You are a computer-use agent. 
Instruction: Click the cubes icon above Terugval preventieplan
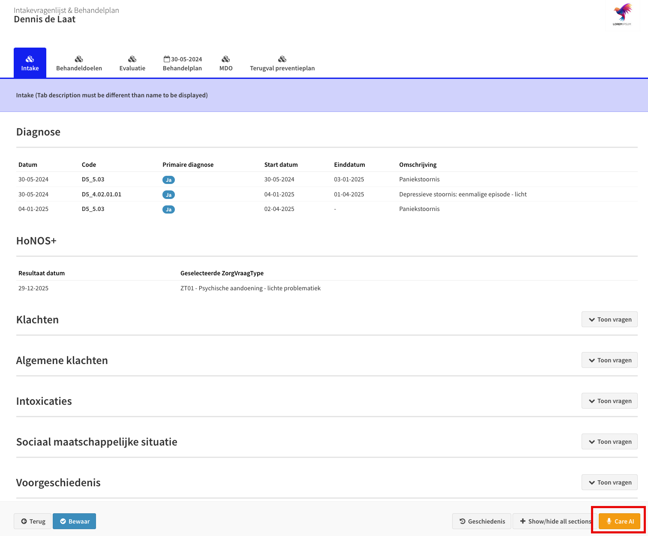pos(282,59)
